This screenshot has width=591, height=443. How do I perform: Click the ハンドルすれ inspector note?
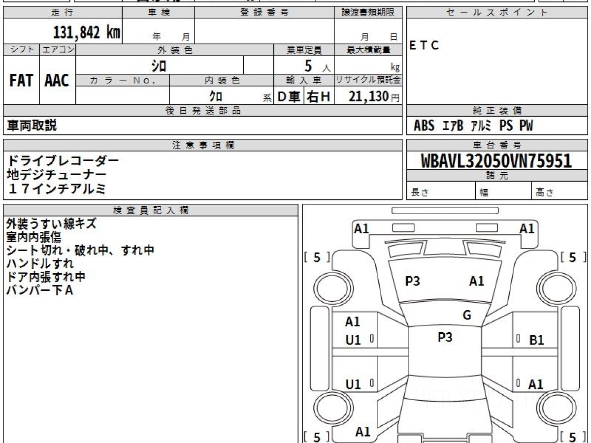point(40,264)
